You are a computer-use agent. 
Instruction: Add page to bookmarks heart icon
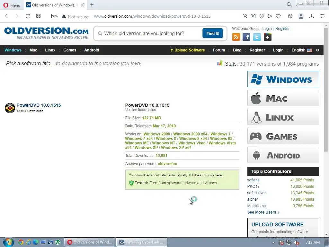278,16
